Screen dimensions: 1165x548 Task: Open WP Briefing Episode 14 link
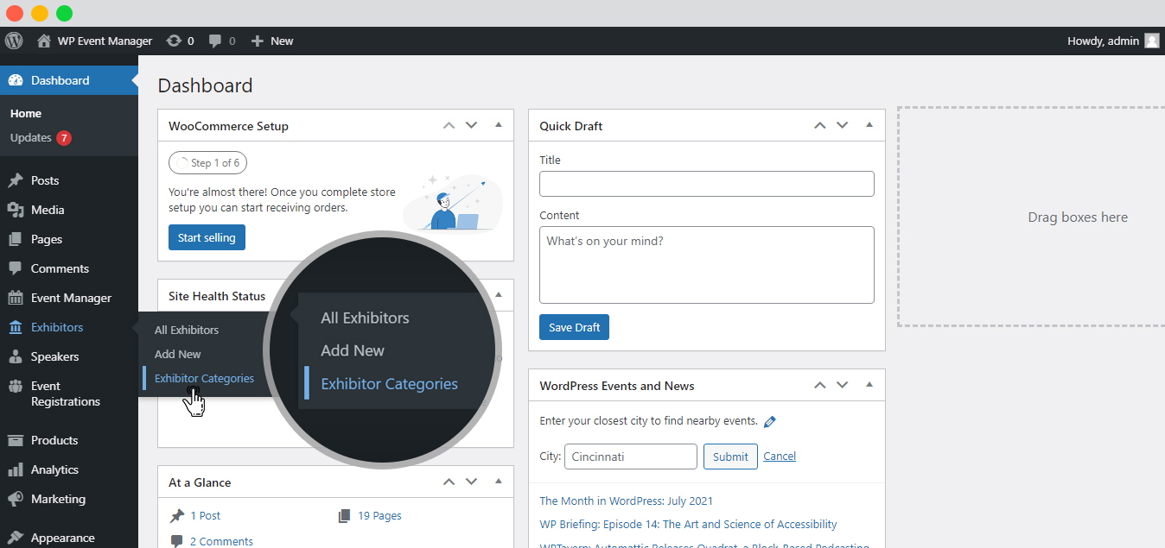click(x=688, y=524)
